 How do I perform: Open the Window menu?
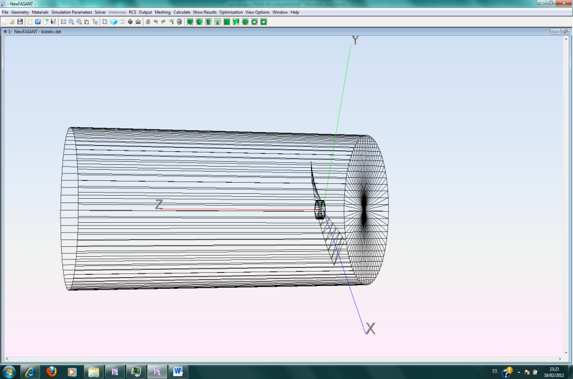280,12
